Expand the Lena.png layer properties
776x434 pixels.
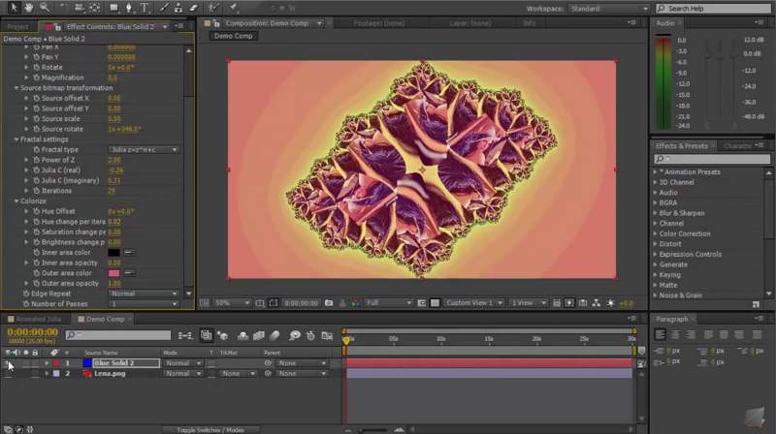(x=46, y=373)
